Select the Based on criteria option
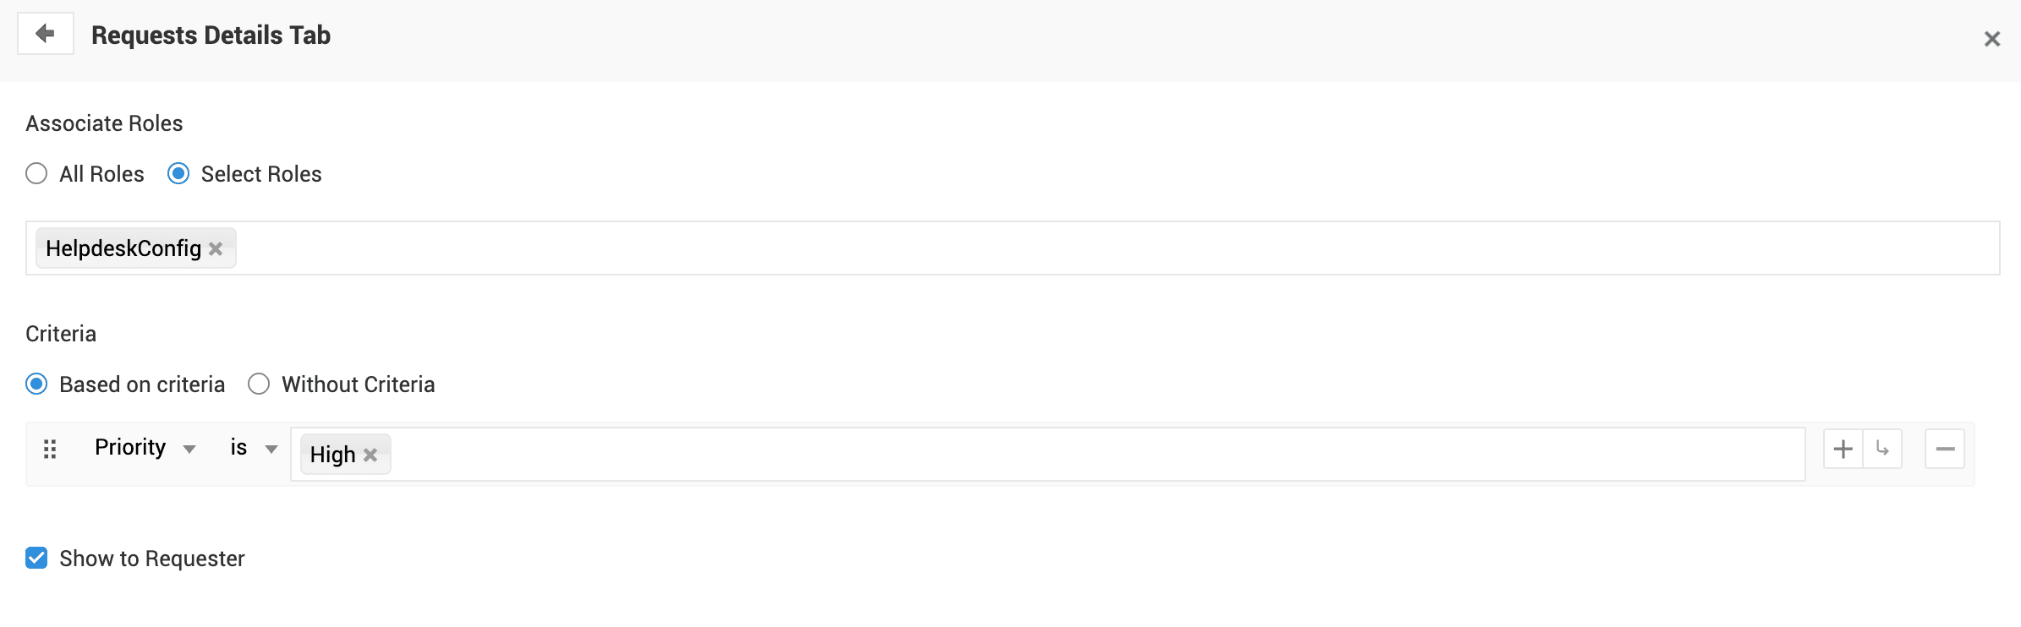The height and width of the screenshot is (627, 2021). (x=36, y=384)
